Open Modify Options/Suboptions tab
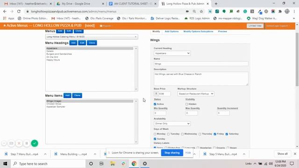The image size is (299, 168). (x=198, y=31)
